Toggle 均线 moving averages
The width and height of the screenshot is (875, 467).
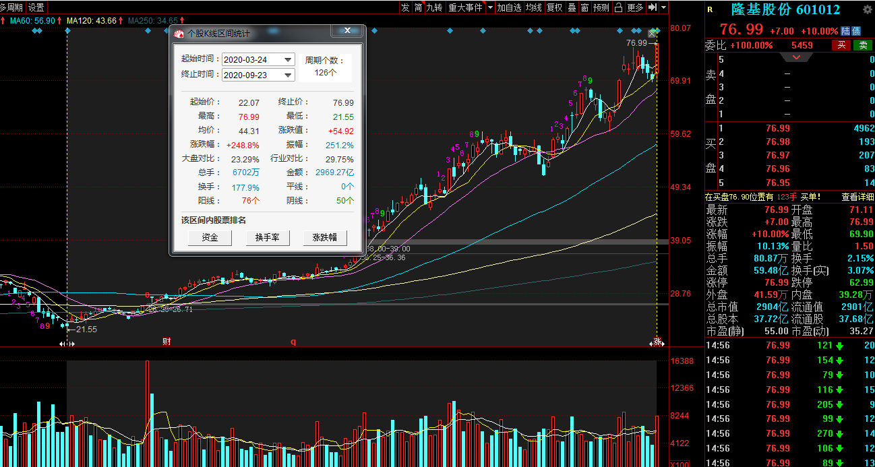pyautogui.click(x=534, y=7)
